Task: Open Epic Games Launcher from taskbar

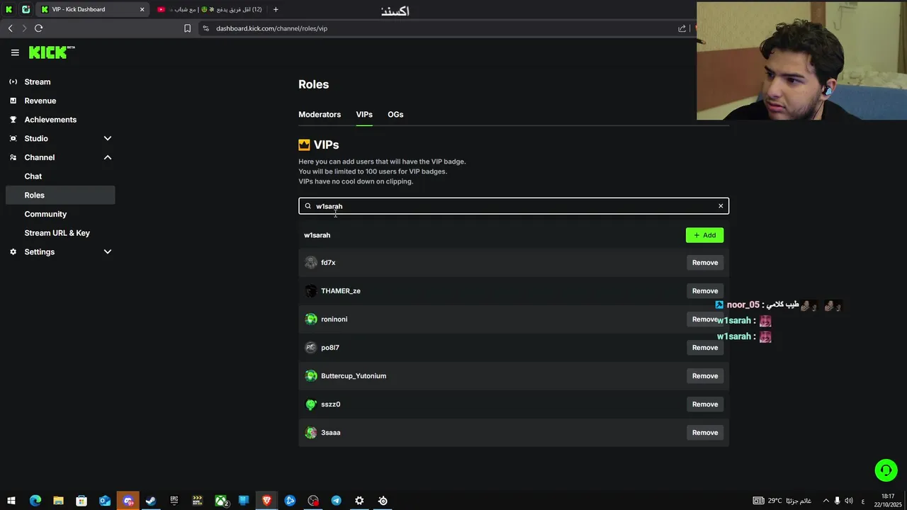Action: click(x=174, y=501)
